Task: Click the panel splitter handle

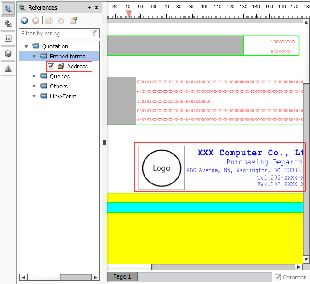Action: point(104,142)
